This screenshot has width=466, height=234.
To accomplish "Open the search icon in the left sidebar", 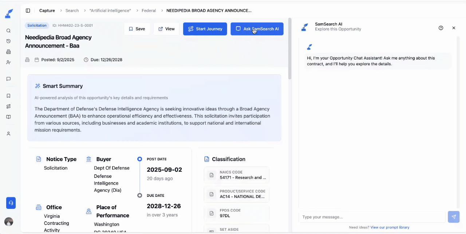I will 8,31.
